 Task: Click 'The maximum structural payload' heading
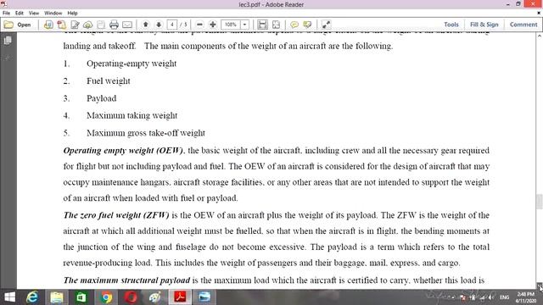click(x=126, y=280)
